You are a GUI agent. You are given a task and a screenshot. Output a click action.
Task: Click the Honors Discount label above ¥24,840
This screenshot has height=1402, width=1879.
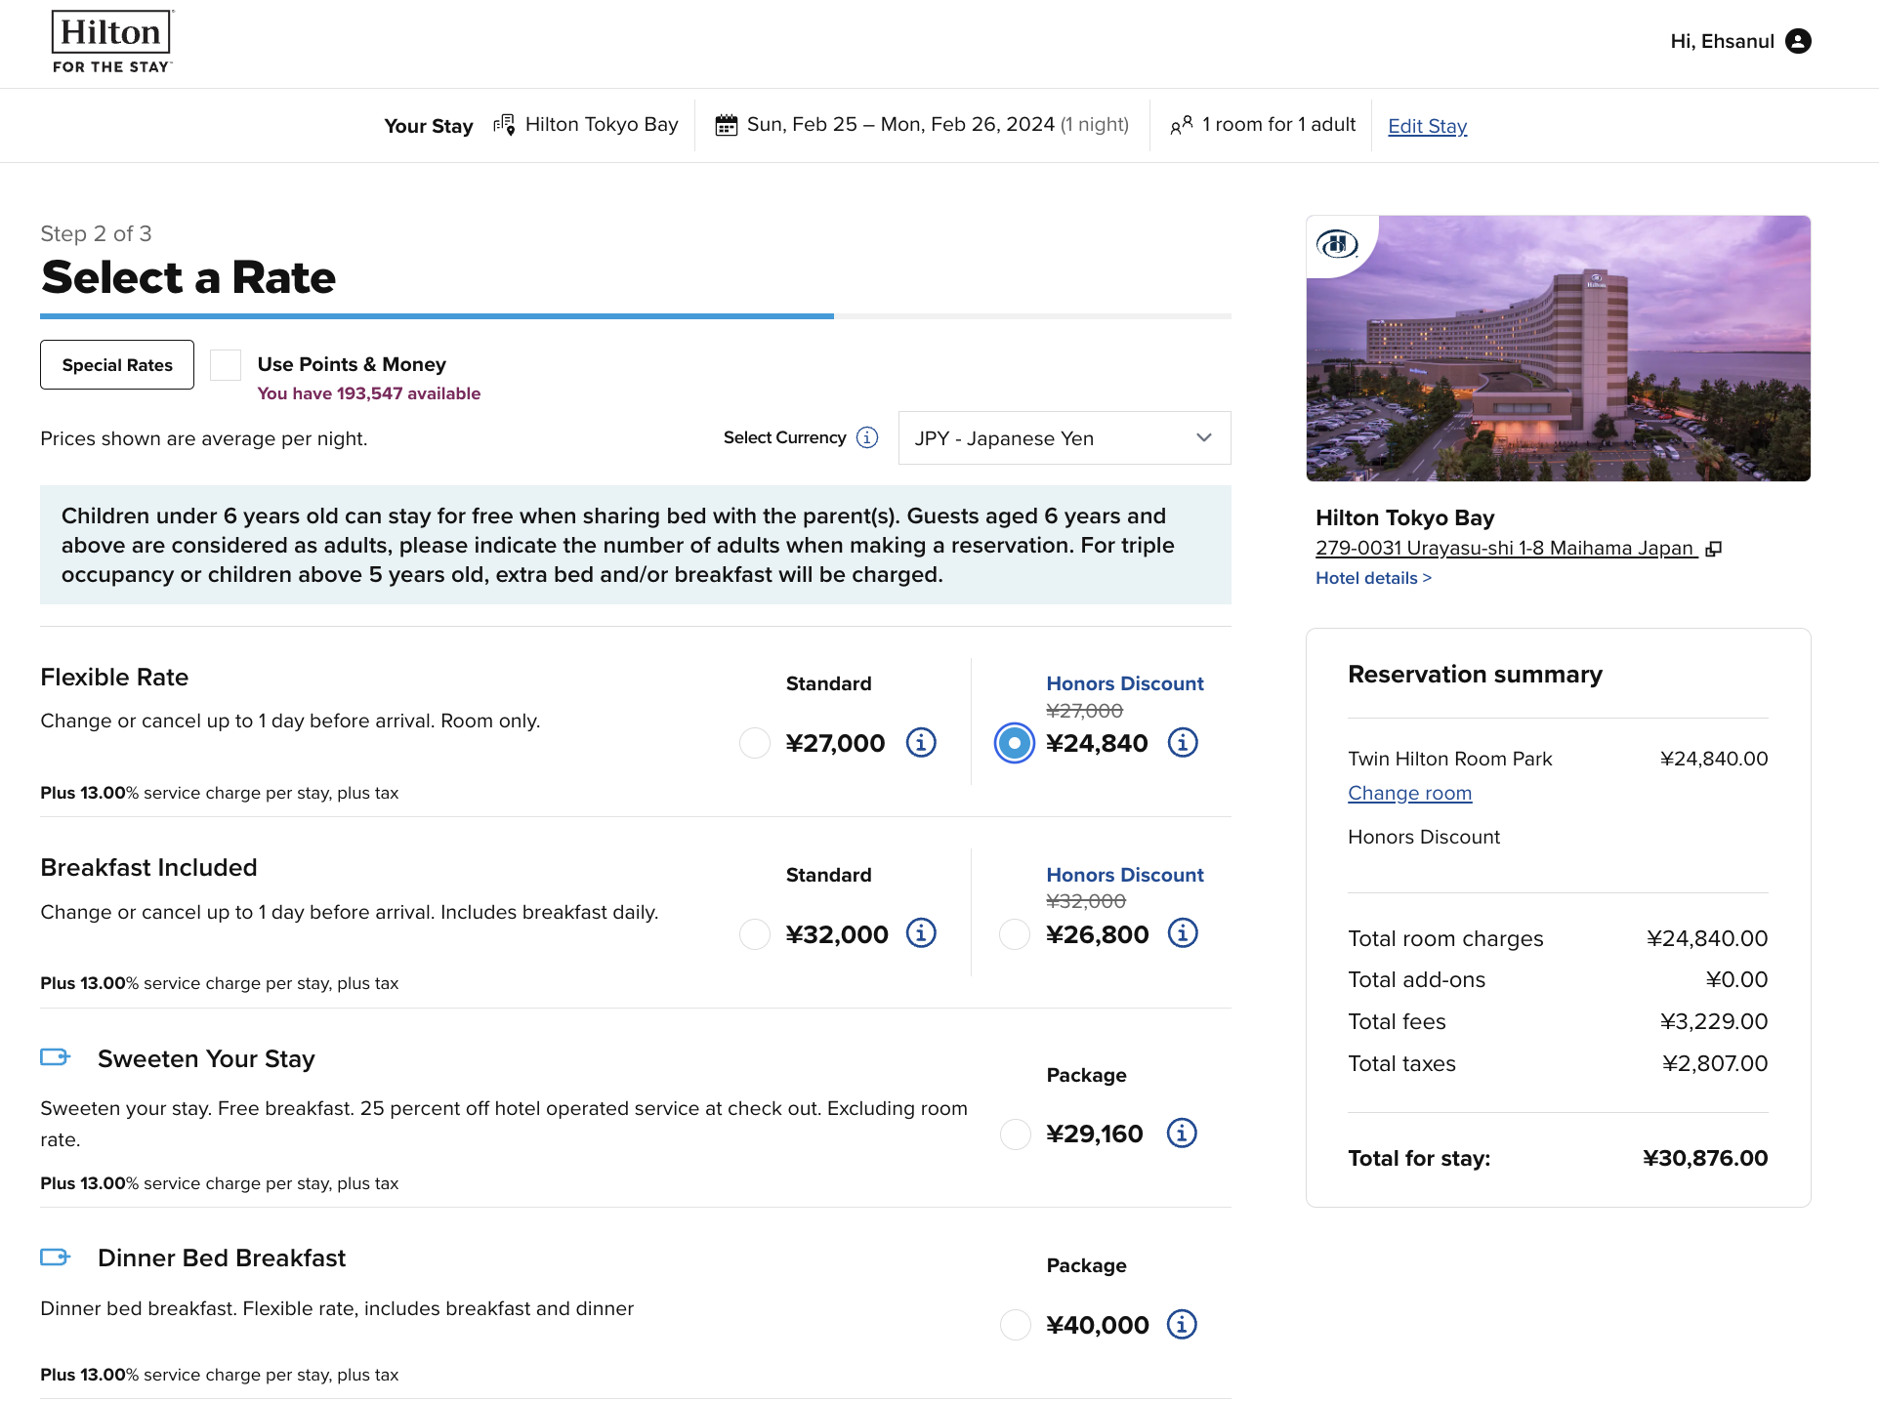pyautogui.click(x=1125, y=684)
